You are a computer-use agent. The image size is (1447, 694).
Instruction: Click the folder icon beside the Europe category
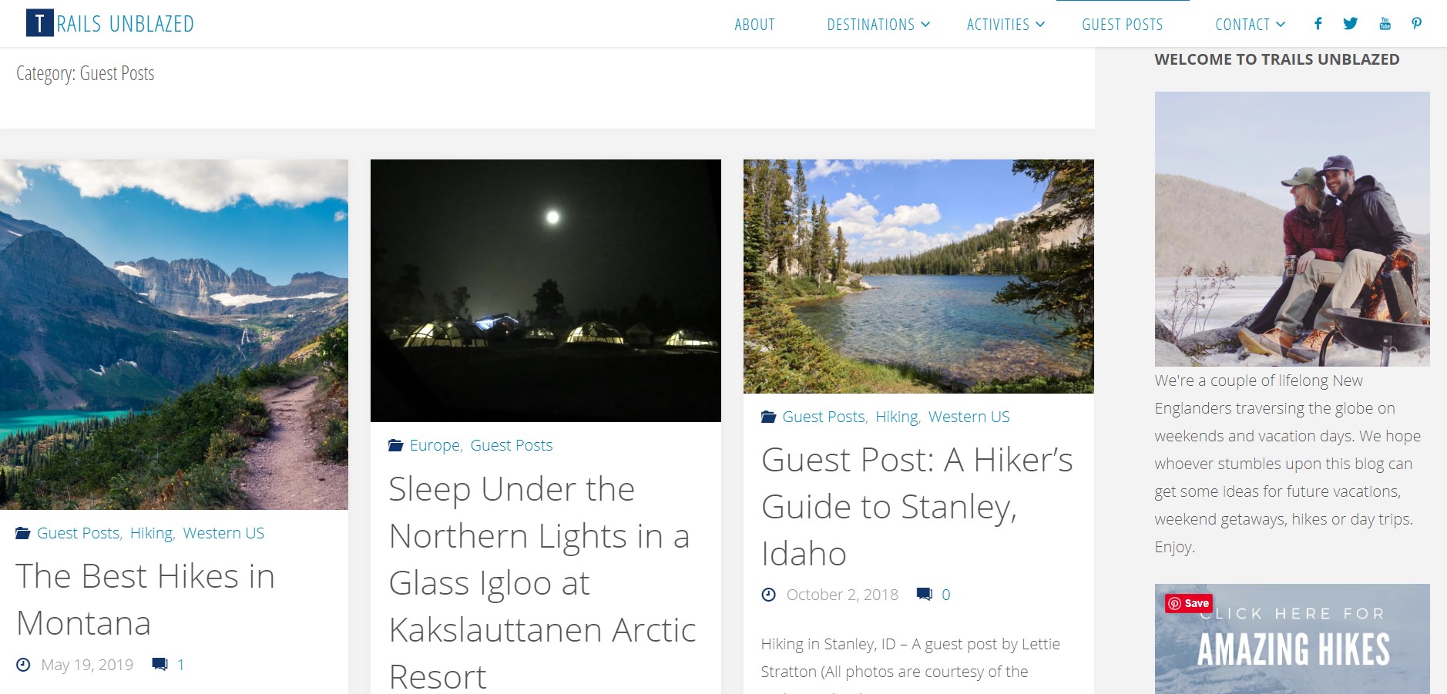coord(395,444)
